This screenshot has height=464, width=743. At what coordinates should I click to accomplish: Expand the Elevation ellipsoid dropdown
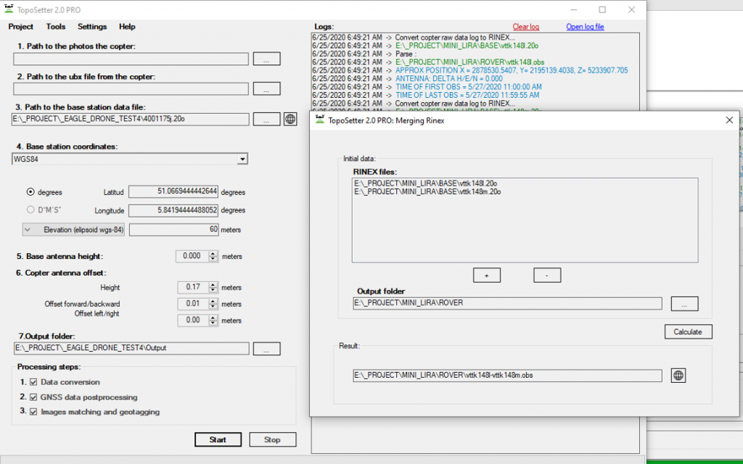28,230
